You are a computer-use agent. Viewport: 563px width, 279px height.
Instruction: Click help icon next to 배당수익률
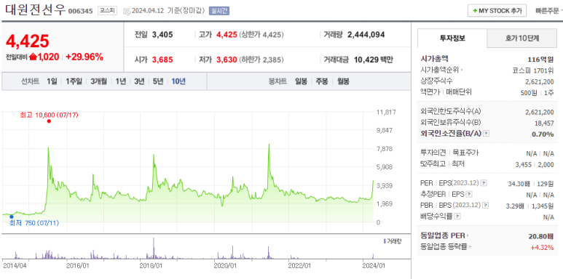point(457,217)
